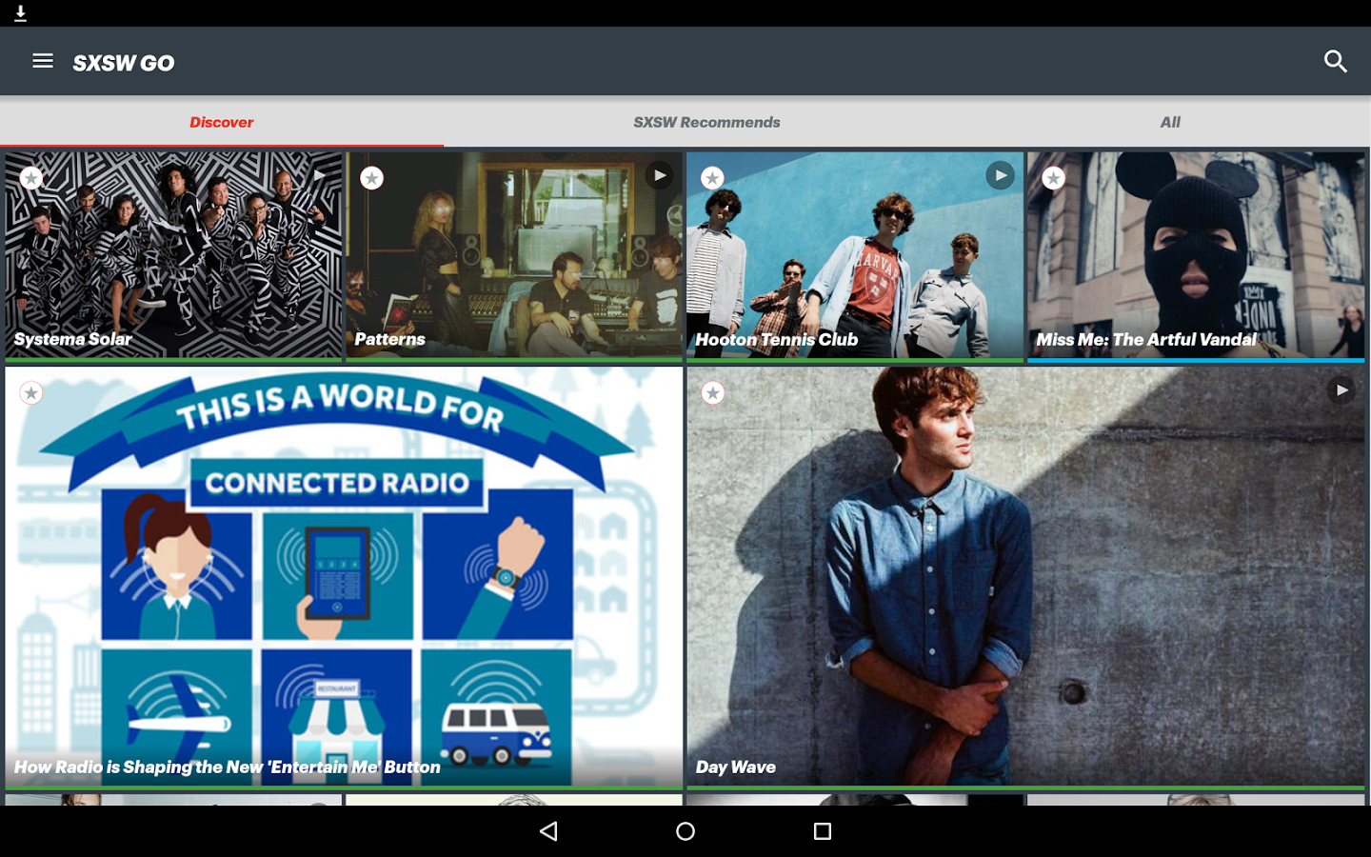This screenshot has width=1371, height=857.
Task: Play the Systema Solar preview
Action: [319, 175]
